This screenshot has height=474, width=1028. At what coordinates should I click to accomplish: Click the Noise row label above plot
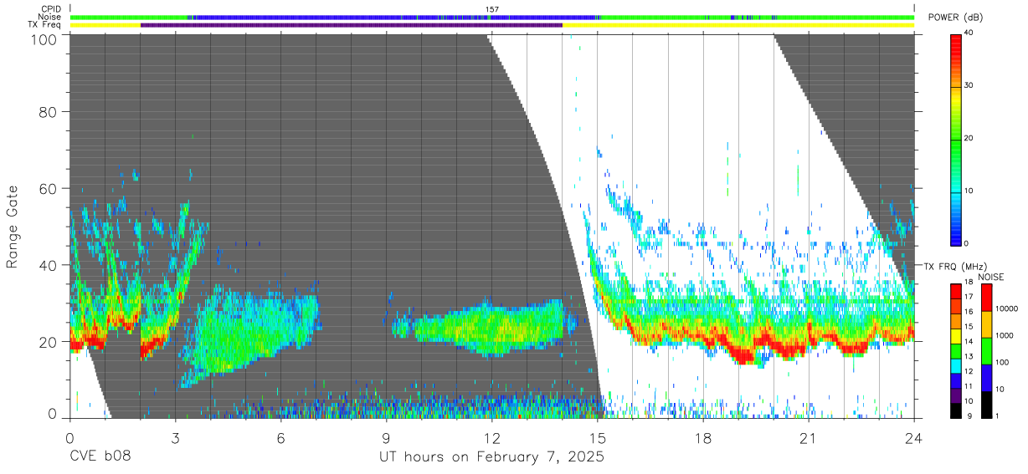(49, 17)
